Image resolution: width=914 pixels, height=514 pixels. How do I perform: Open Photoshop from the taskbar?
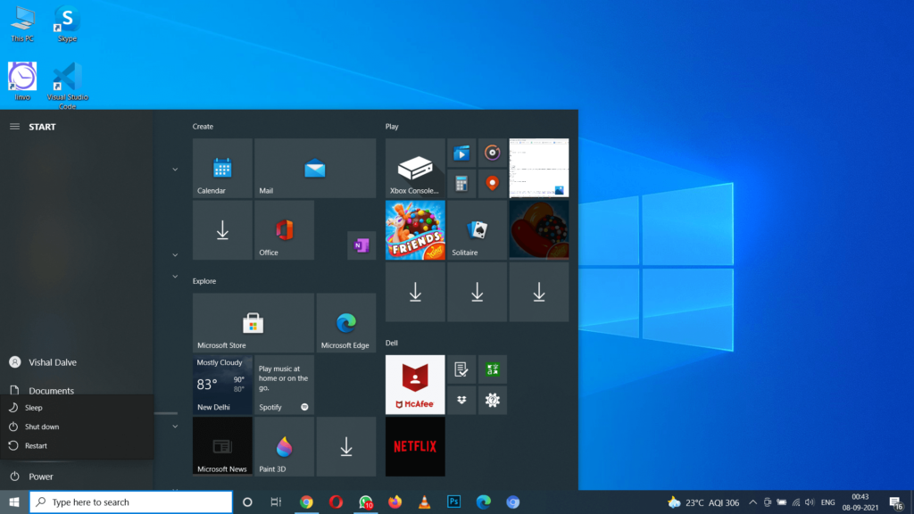pos(454,502)
